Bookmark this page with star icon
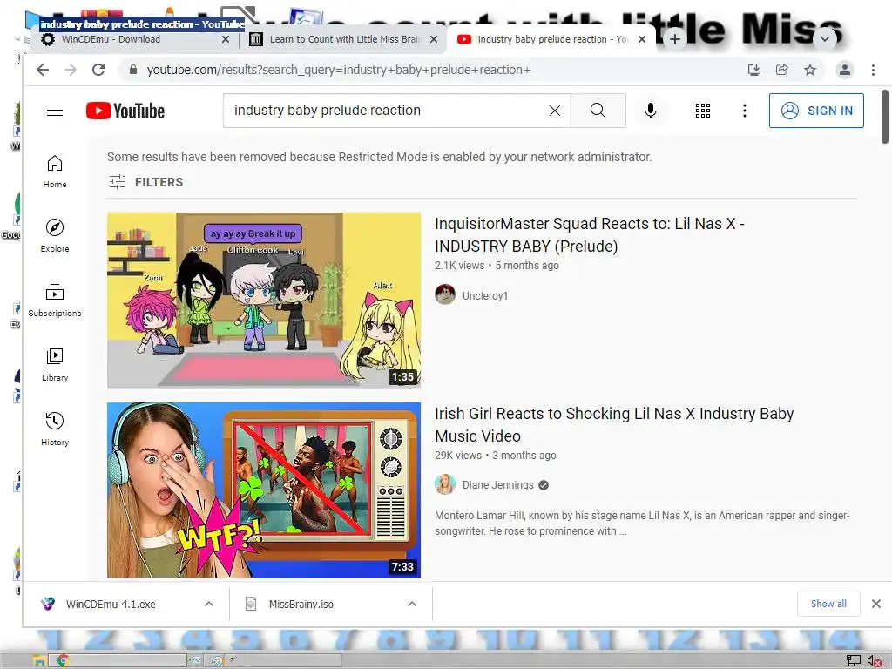The image size is (892, 669). [x=810, y=70]
